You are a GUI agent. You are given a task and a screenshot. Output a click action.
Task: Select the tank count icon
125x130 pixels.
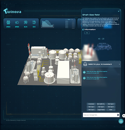(17, 23)
